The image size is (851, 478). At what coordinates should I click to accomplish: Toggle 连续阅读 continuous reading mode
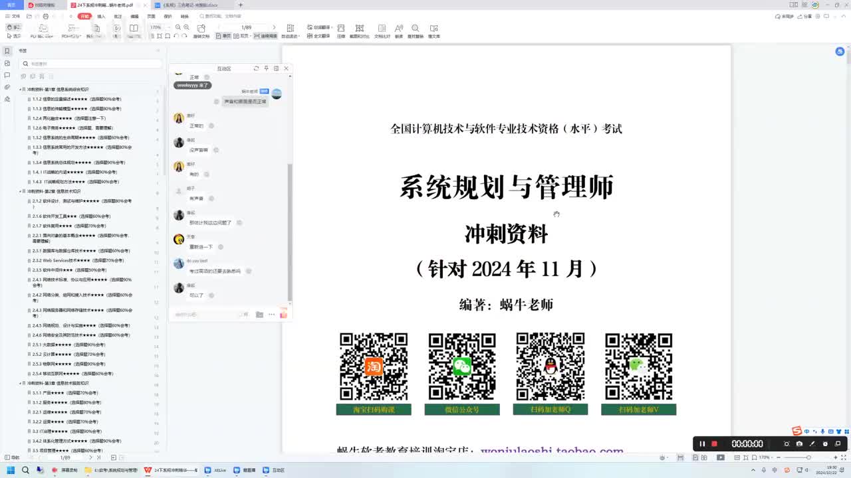(x=266, y=36)
